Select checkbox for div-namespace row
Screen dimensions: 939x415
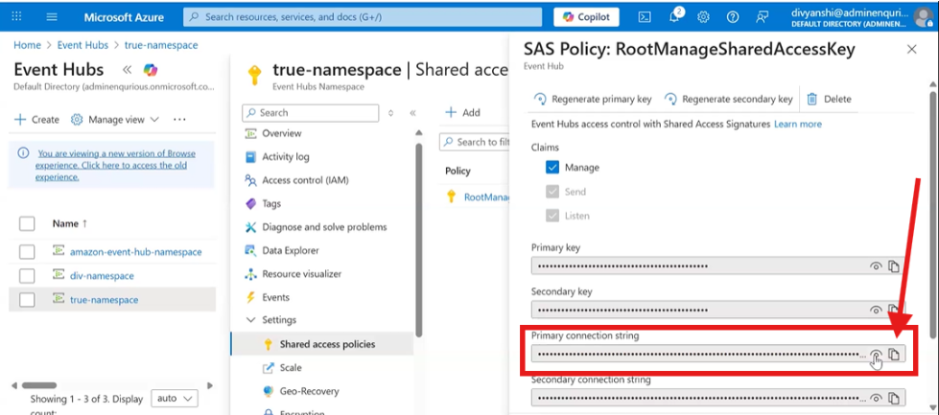28,276
